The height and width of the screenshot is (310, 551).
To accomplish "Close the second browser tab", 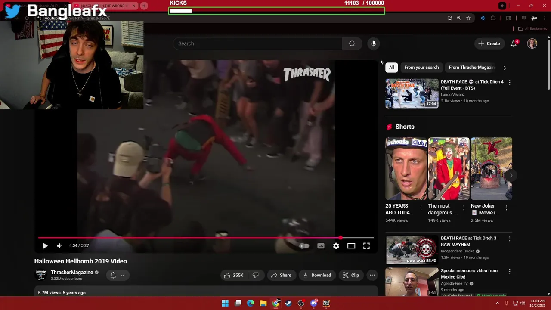I will point(133,6).
